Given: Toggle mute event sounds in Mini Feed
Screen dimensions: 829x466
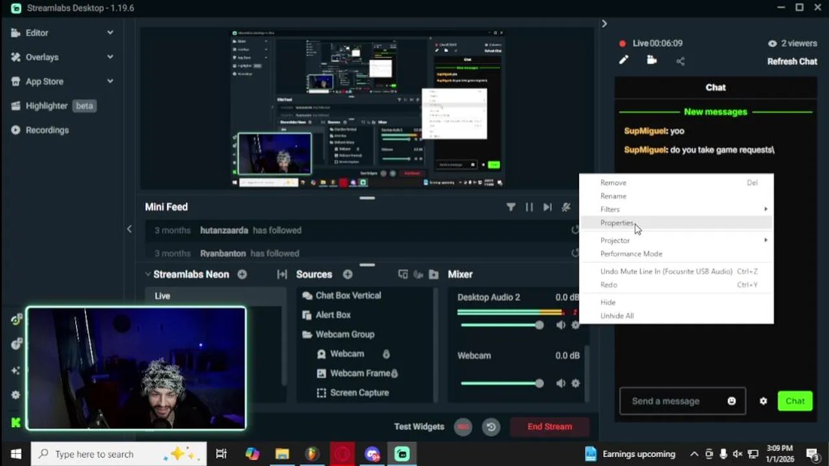Looking at the screenshot, I should point(566,207).
